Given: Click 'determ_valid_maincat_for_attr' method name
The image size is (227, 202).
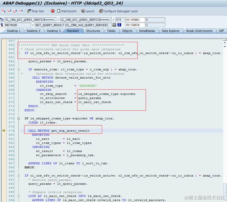Looking at the screenshot, I should coord(83,78).
